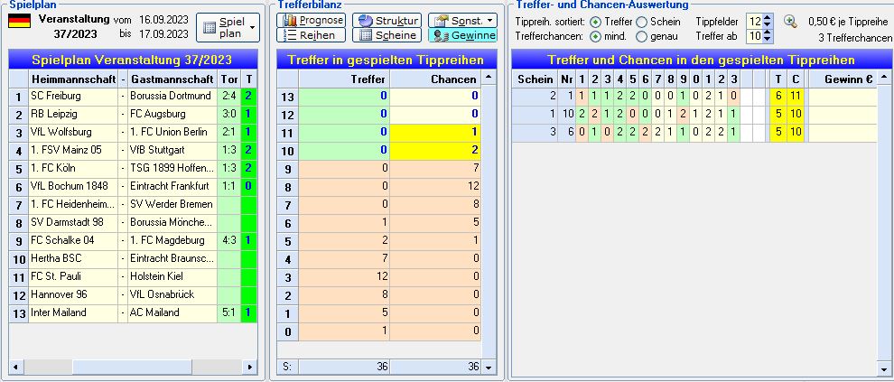
Task: Click the Spielplan right scroll arrow
Action: click(x=250, y=368)
